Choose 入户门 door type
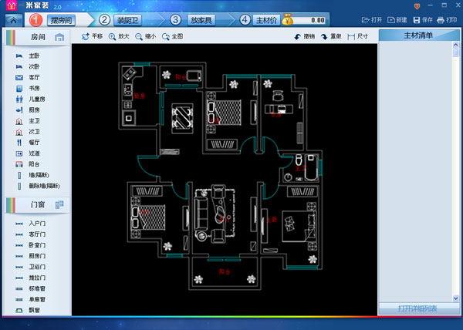Image resolution: width=463 pixels, height=330 pixels. pyautogui.click(x=37, y=223)
